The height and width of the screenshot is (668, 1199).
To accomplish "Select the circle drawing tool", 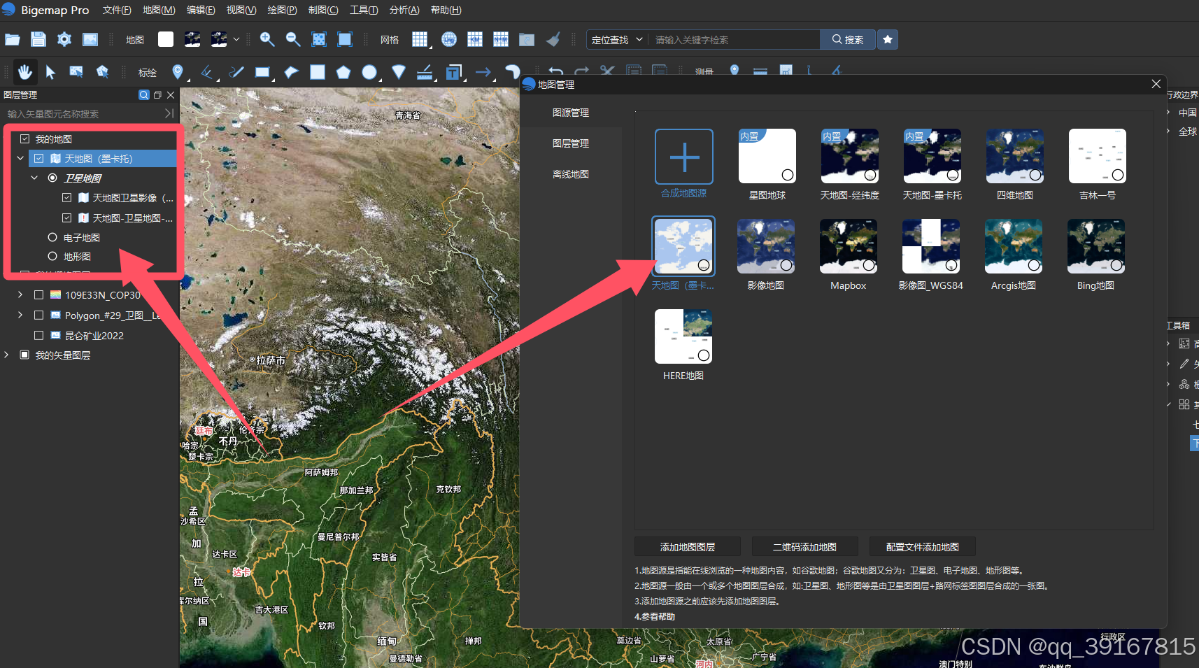I will tap(369, 72).
